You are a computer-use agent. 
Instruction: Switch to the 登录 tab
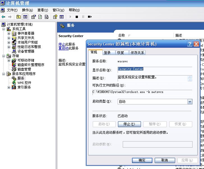click(109, 53)
